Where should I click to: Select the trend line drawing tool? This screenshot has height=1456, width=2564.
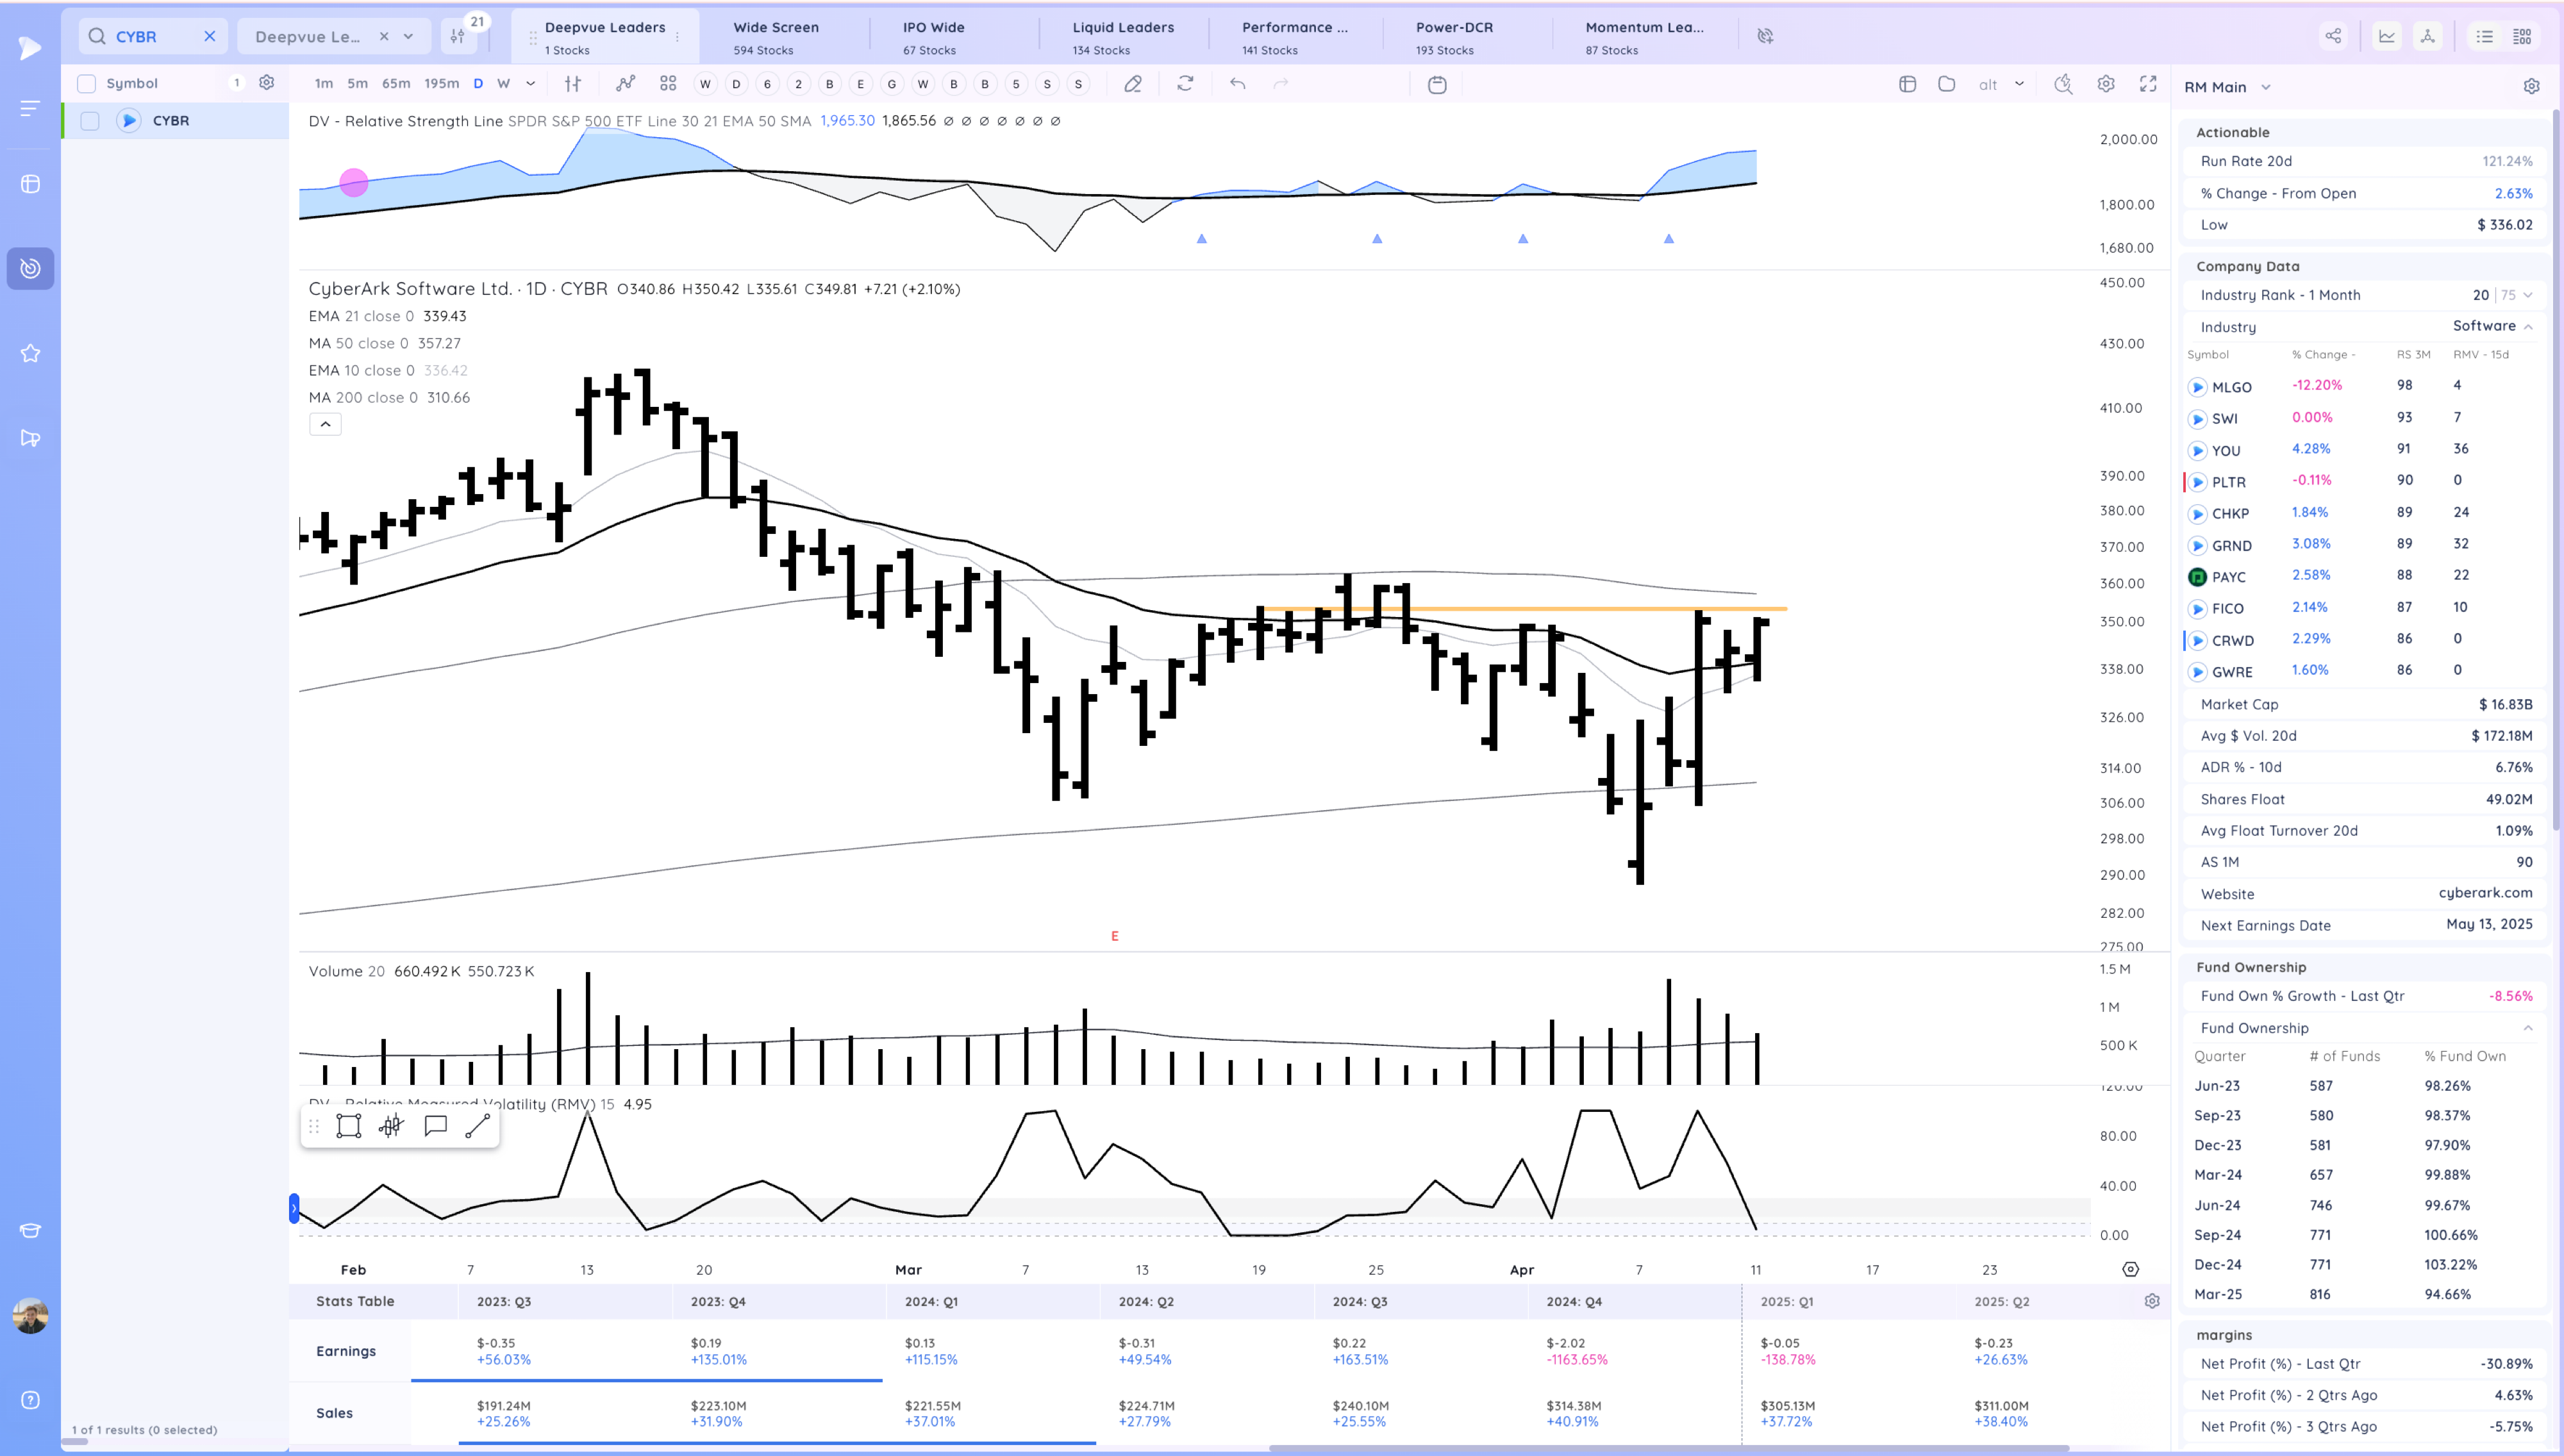click(477, 1126)
